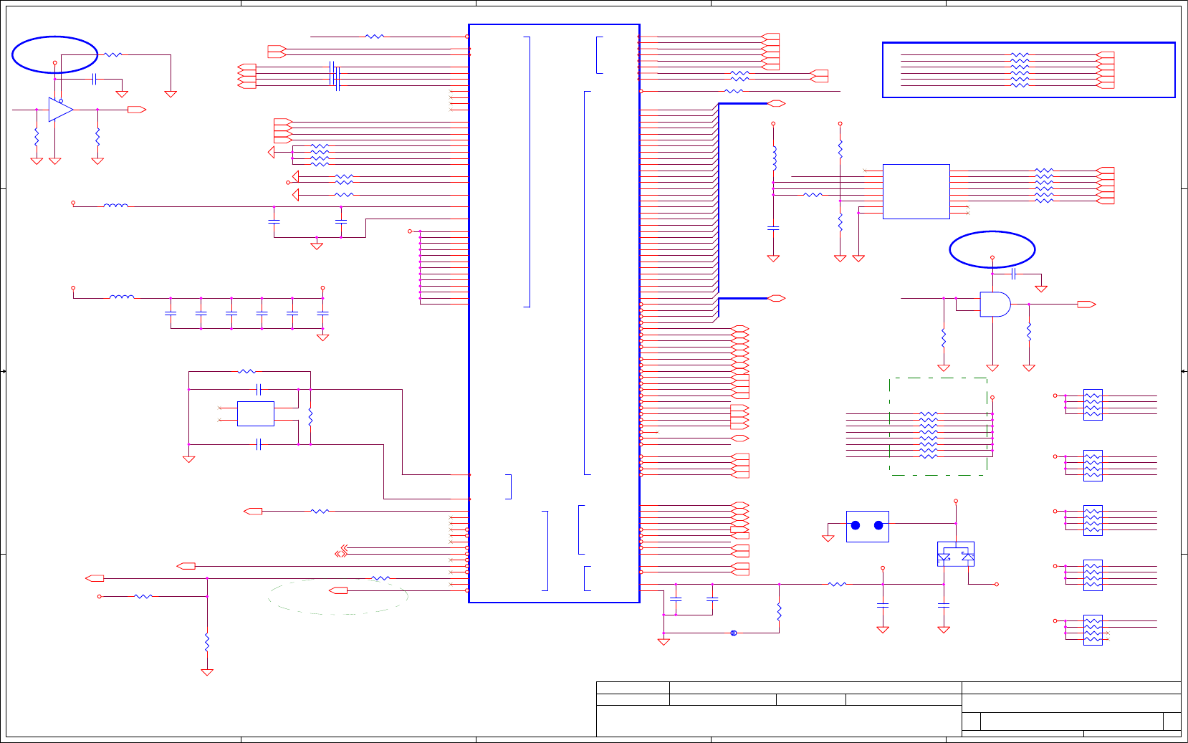Viewport: 1188px width, 743px height.
Task: Select the inductor feeding the six-capacitor row
Action: 121,297
